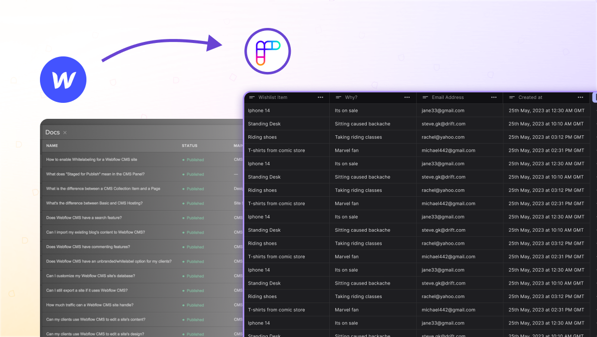Click the Created at column header label
The height and width of the screenshot is (337, 597).
point(531,97)
